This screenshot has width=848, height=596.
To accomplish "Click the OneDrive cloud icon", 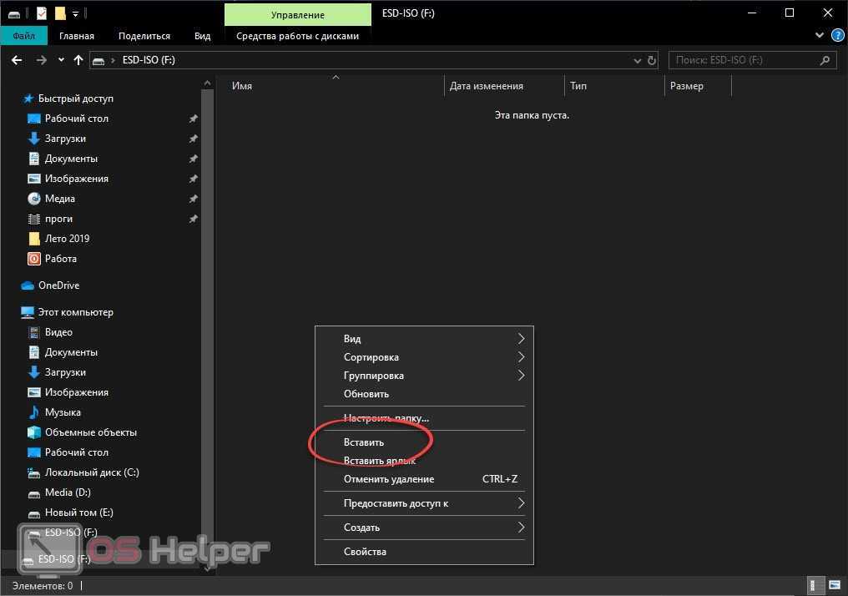I will point(28,285).
